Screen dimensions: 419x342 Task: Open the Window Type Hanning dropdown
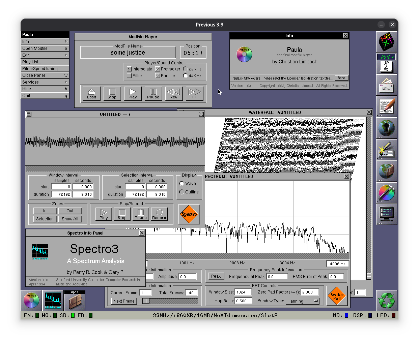[x=303, y=301]
